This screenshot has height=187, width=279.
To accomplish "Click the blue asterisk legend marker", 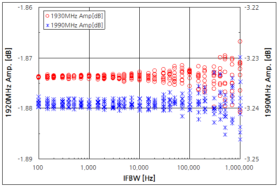I will tap(47, 25).
